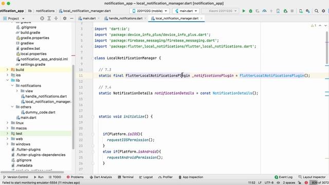The width and height of the screenshot is (329, 185).
Task: Open the Problems tool window
Action: point(75,177)
